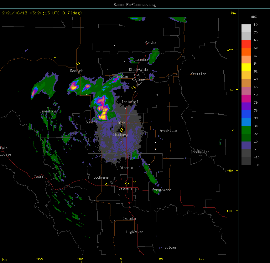Select the Vulcan city label
Image resolution: width=270 pixels, height=263 pixels.
coord(170,247)
